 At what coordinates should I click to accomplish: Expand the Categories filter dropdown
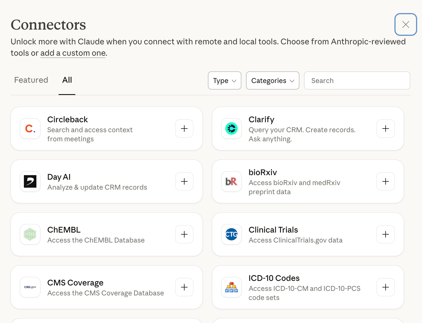tap(272, 80)
